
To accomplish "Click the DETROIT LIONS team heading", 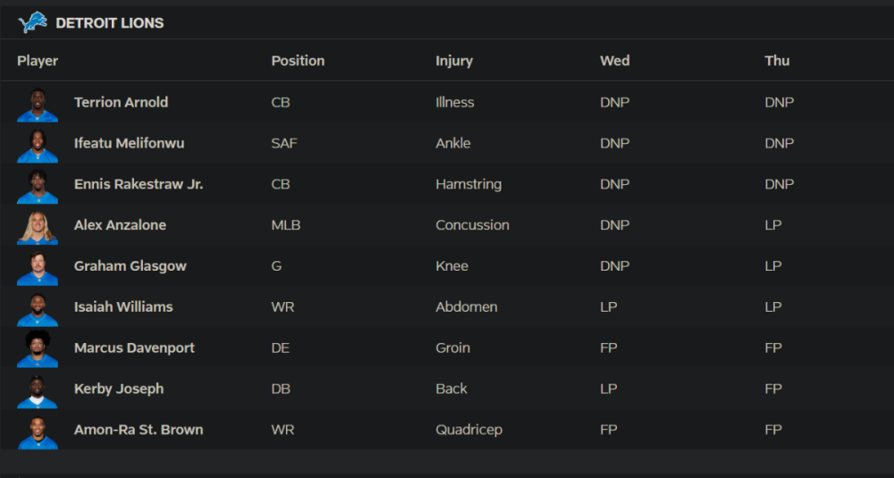I will [x=110, y=23].
